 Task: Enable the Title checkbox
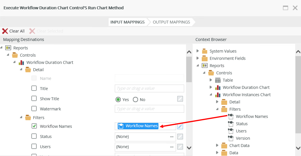[34, 88]
